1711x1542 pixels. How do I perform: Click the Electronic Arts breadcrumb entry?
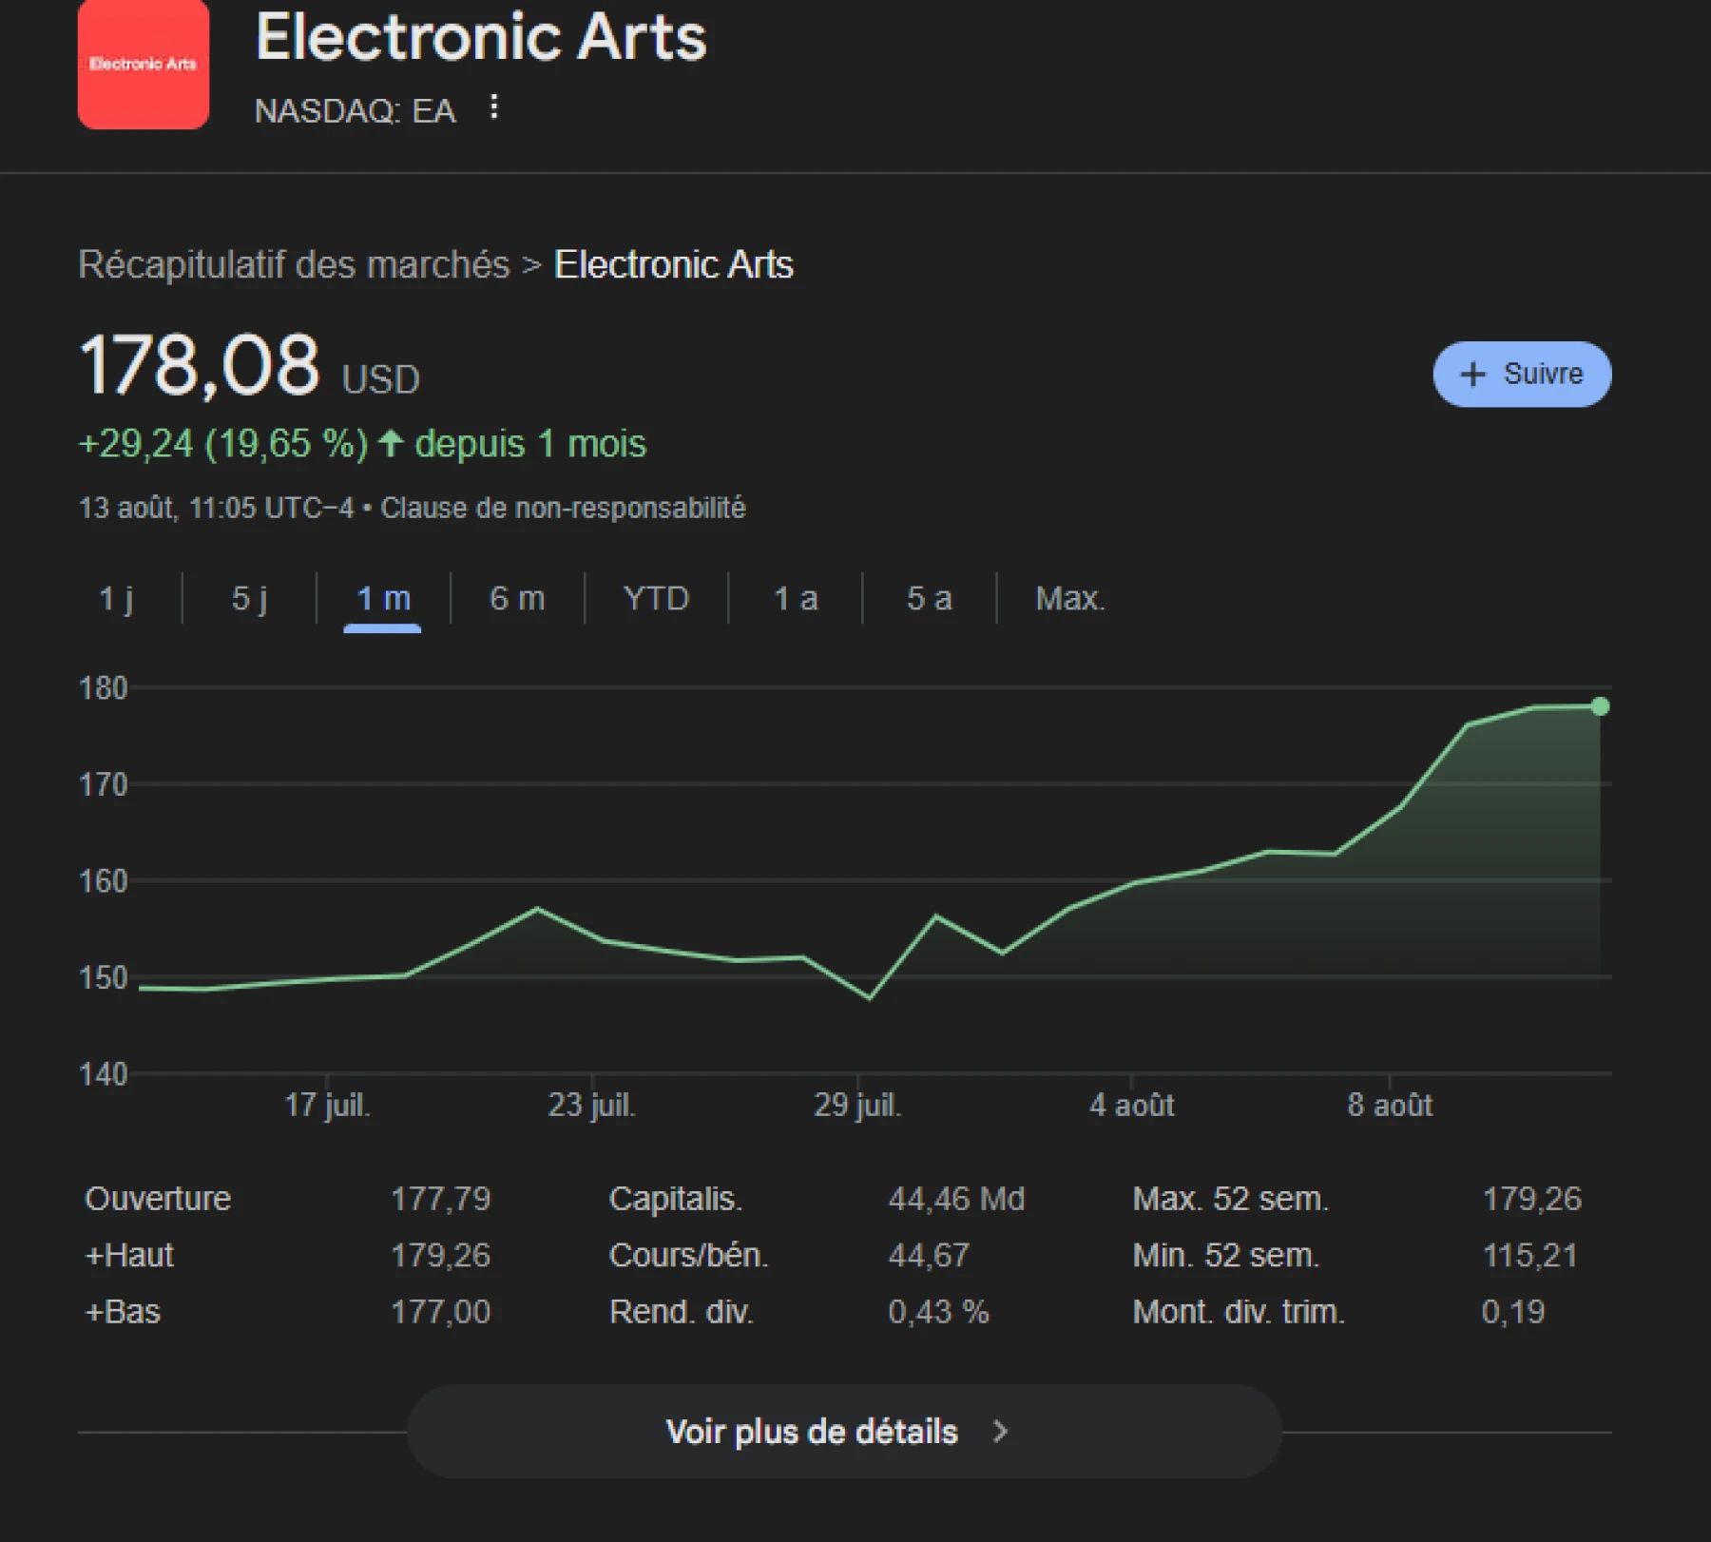[672, 265]
